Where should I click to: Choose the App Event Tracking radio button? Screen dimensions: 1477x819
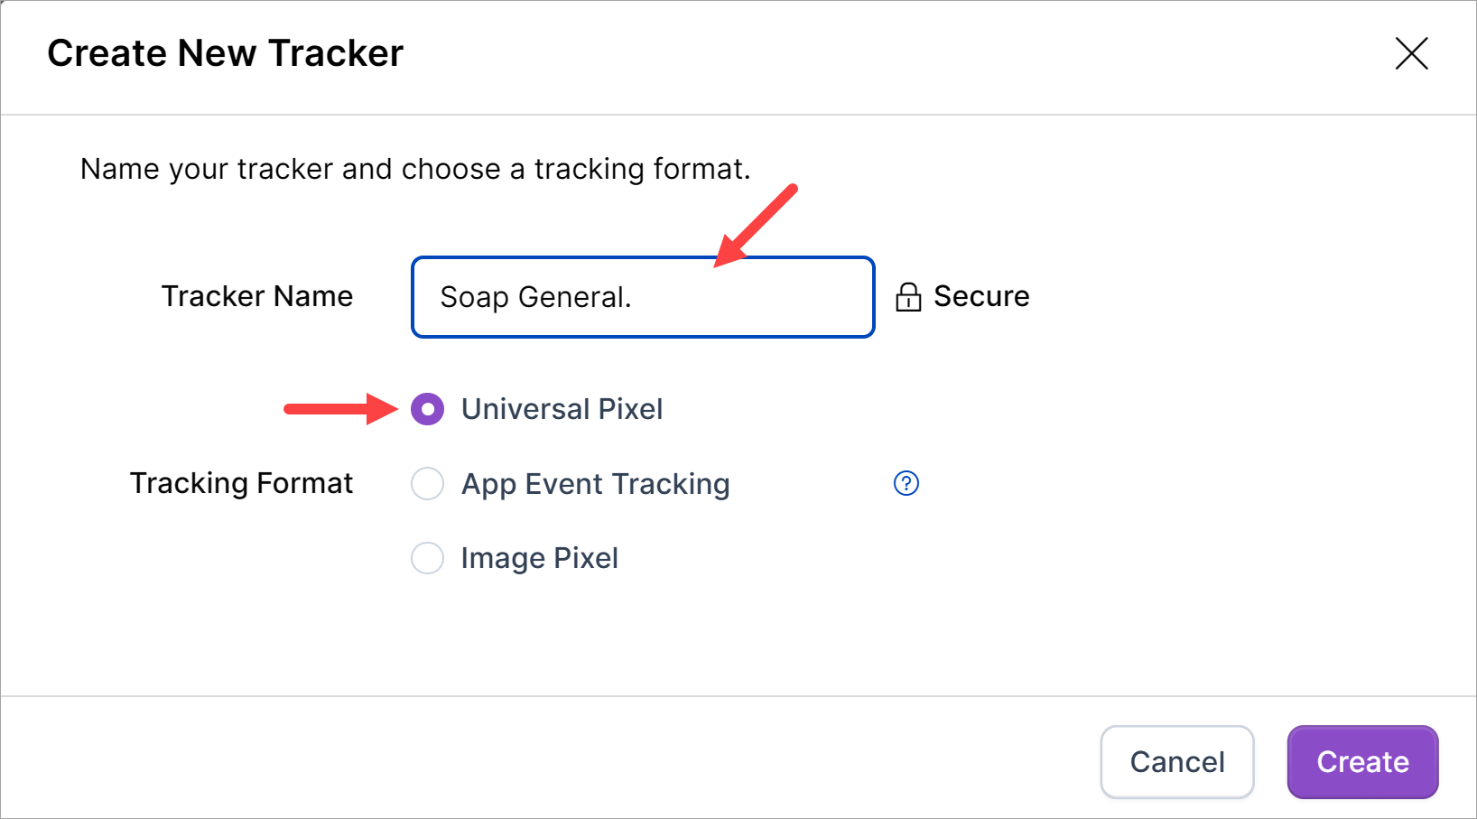click(427, 483)
